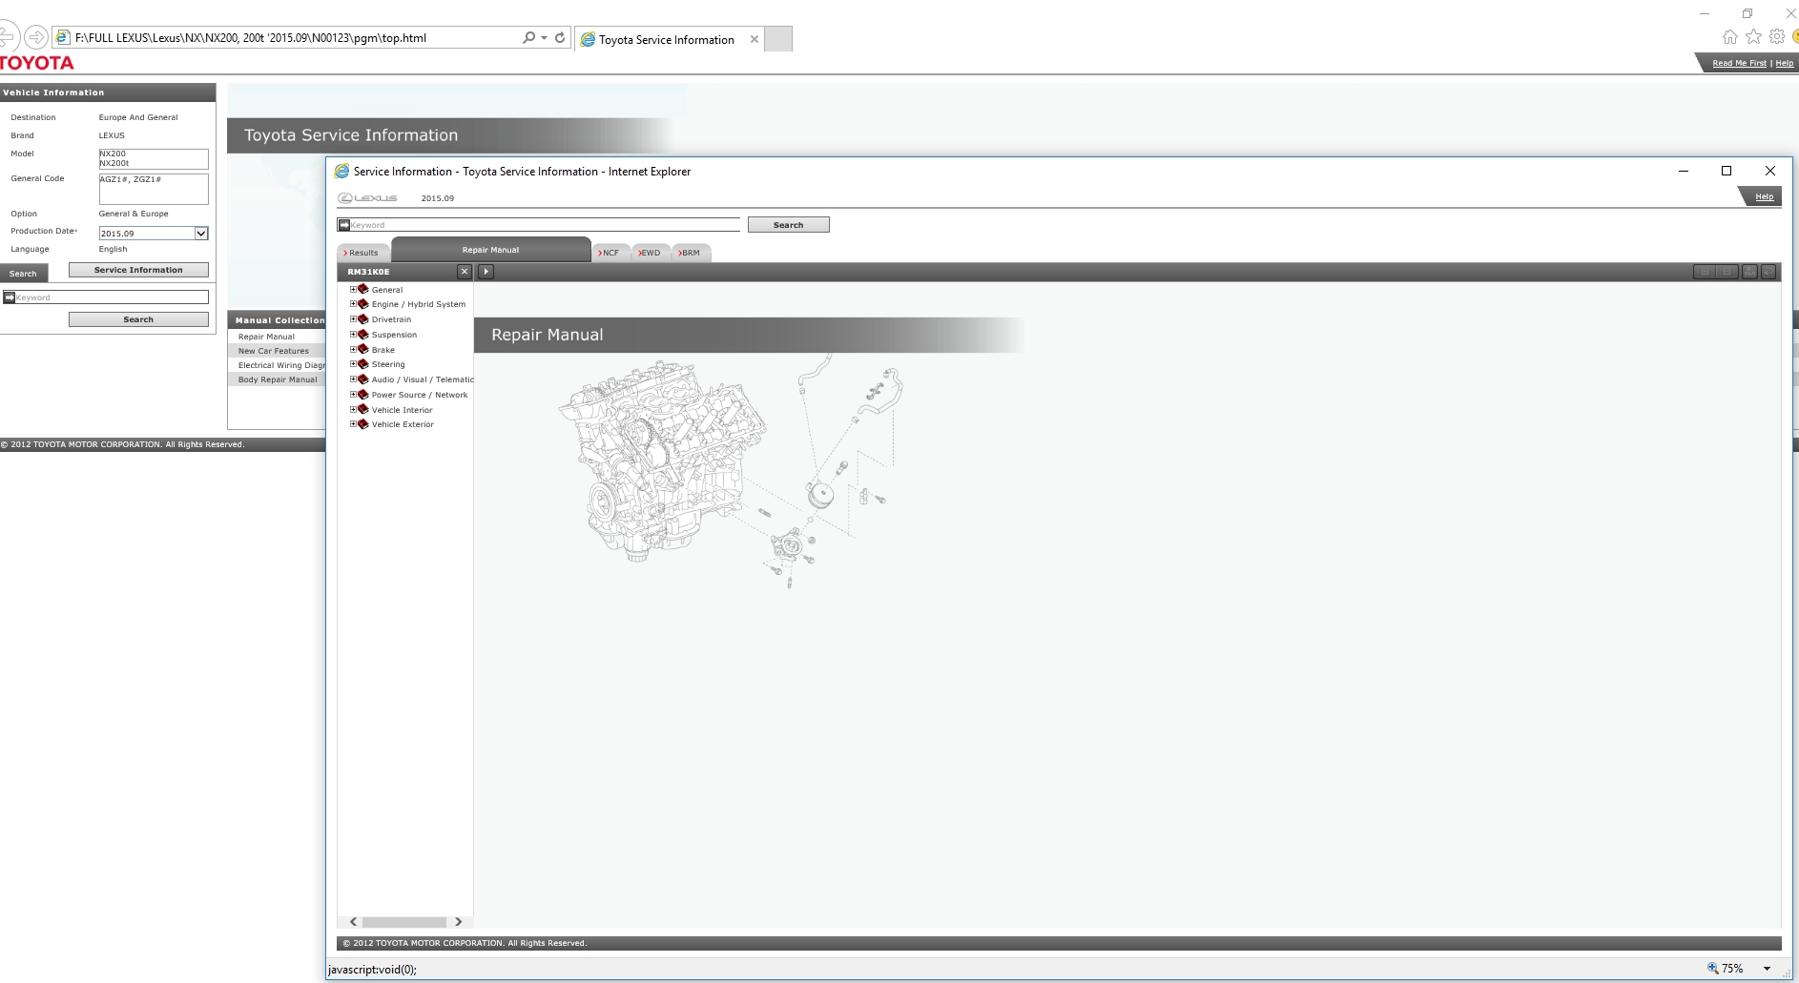1799x983 pixels.
Task: Expand the Suspension tree node
Action: tap(353, 335)
